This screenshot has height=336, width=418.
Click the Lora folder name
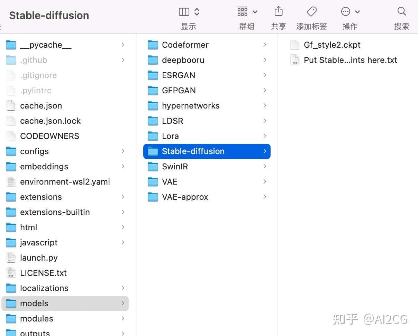pos(170,136)
